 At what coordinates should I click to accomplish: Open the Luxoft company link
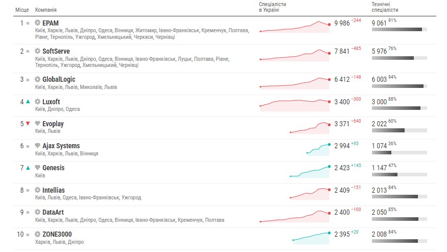point(51,102)
